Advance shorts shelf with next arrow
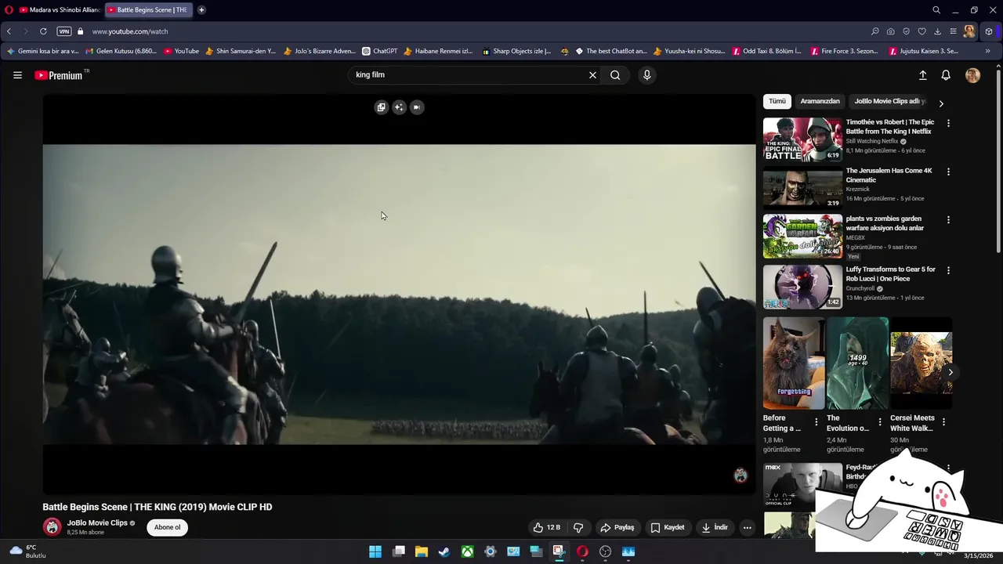 950,372
